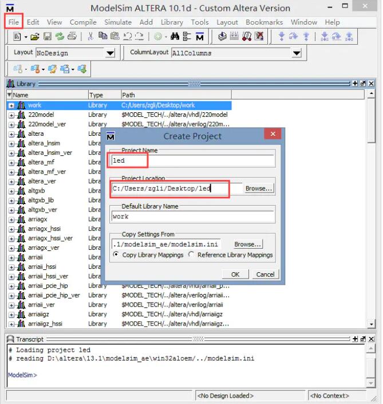The image size is (383, 404).
Task: Open the Tools menu
Action: [200, 22]
